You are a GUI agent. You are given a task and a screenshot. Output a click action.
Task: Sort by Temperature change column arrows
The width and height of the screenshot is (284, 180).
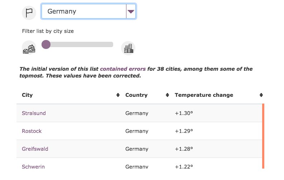pos(261,95)
